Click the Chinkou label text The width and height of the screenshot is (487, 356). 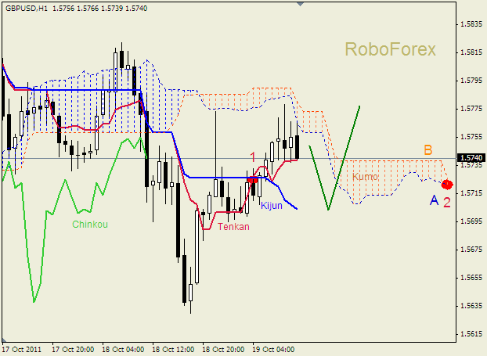point(90,224)
